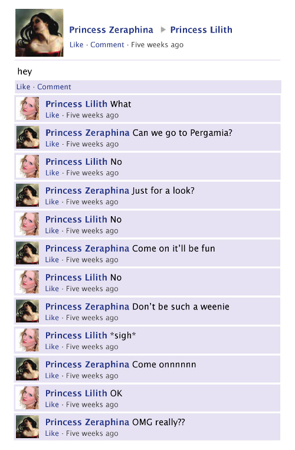Like Princess Lilith's 'OK' comment

[x=52, y=405]
